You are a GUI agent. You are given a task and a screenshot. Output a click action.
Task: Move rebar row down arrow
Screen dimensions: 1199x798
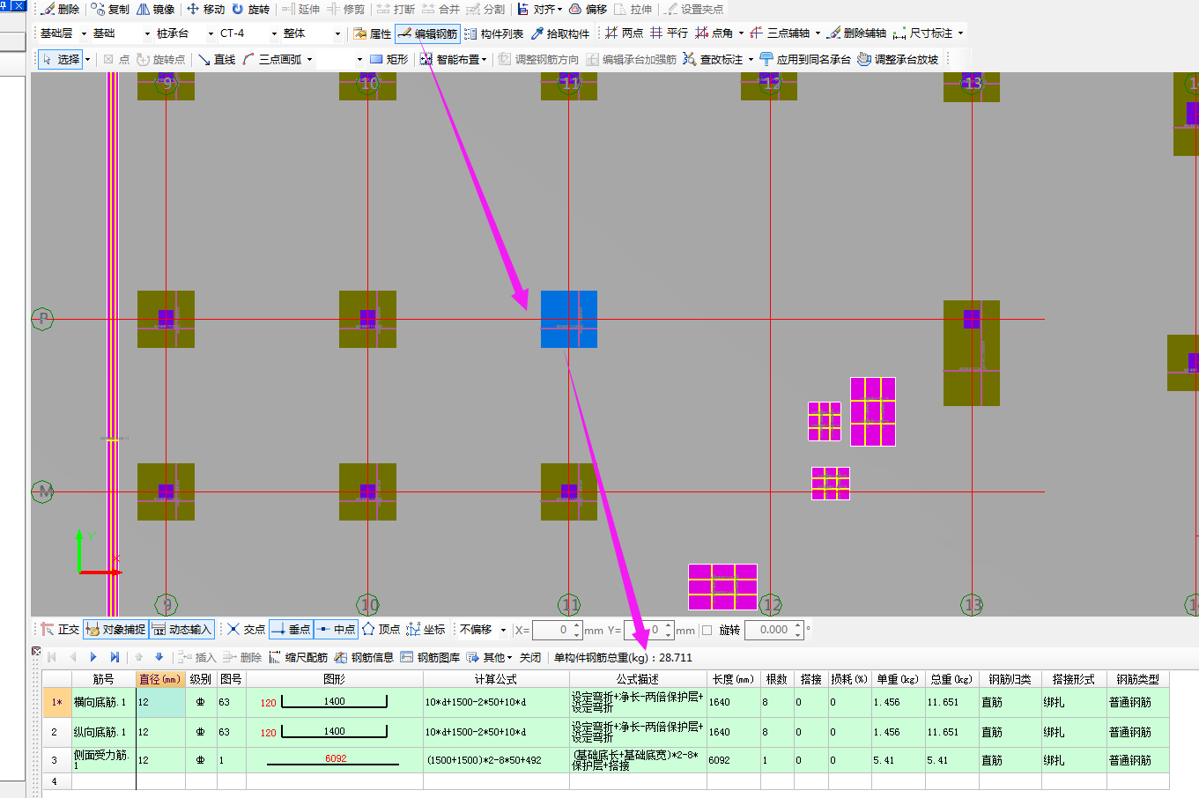coord(159,657)
